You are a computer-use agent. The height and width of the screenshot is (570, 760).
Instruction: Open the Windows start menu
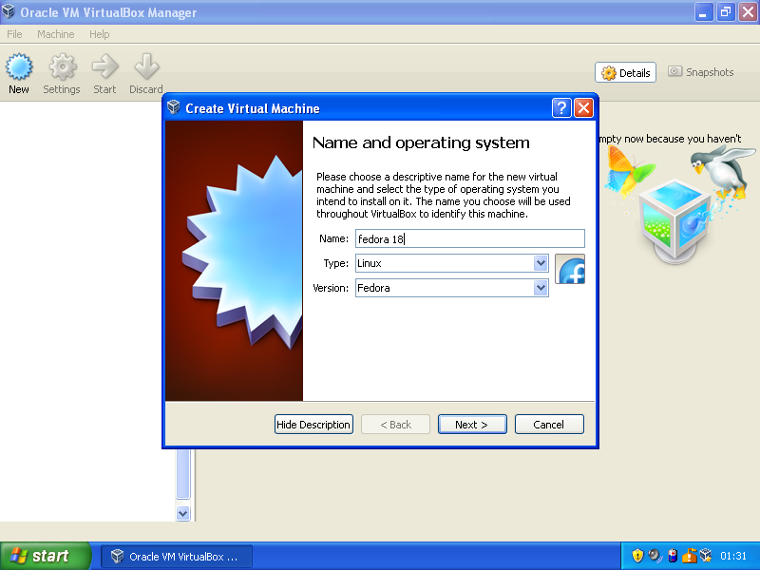coord(45,556)
